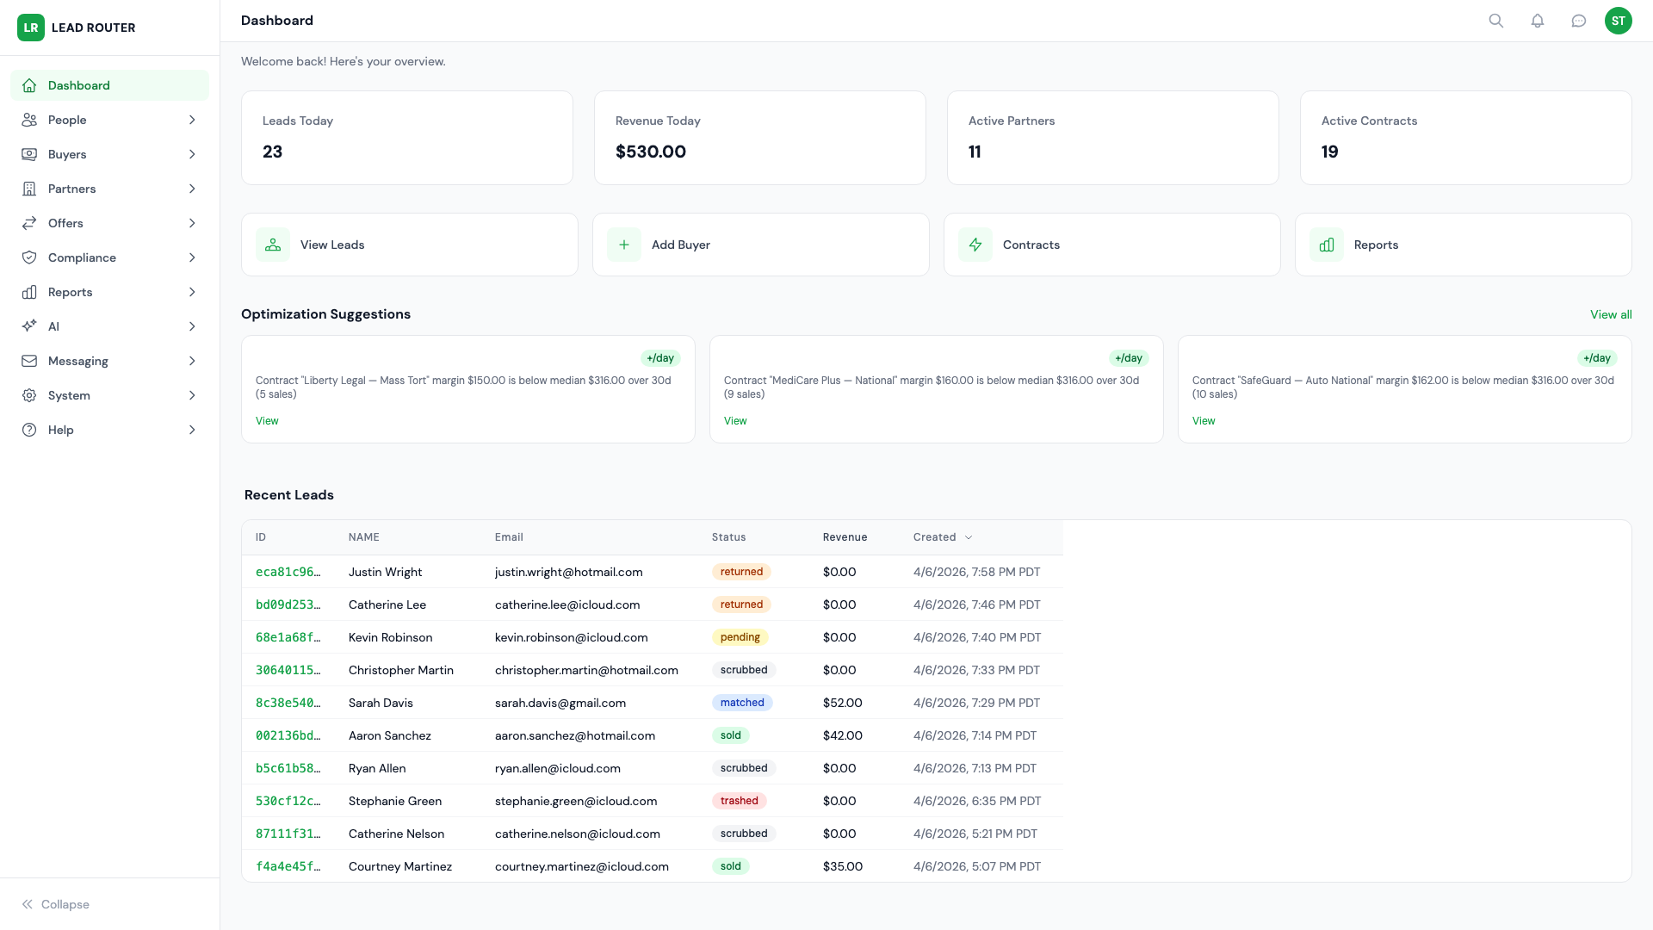Click the View Leads icon on the quick action card
Screen dimensions: 1653x930
273,245
